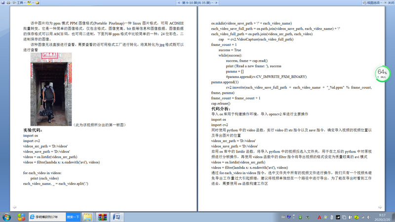Click the doorway photo in the document

tap(47, 89)
